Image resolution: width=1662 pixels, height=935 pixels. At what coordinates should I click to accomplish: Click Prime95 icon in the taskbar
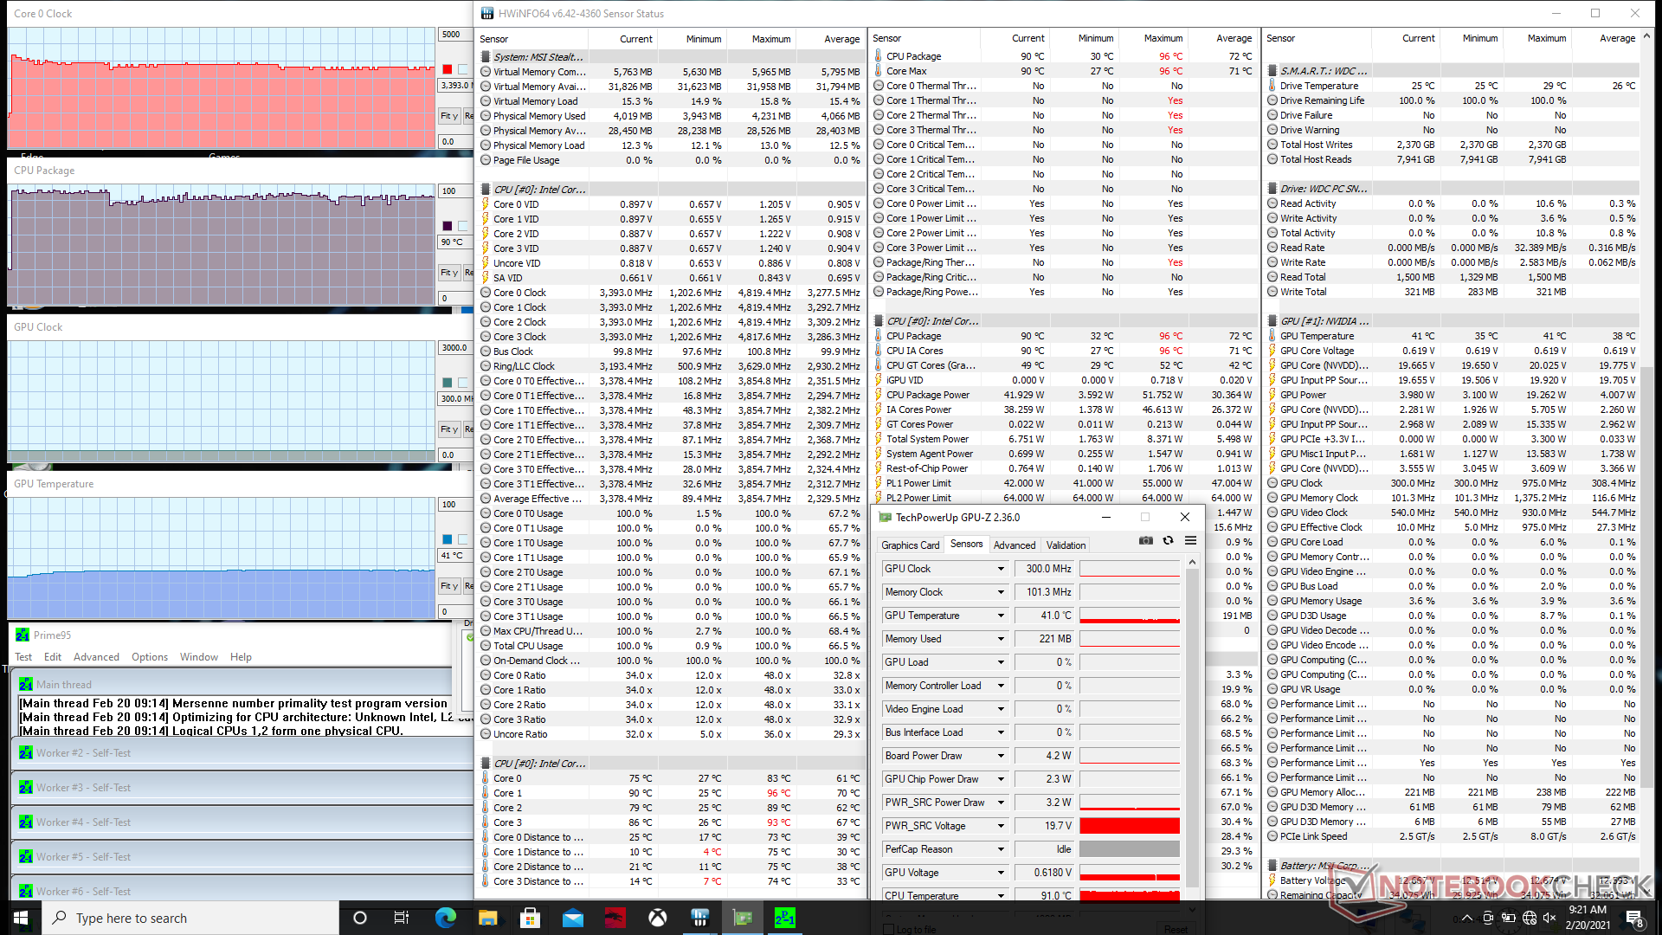(784, 918)
